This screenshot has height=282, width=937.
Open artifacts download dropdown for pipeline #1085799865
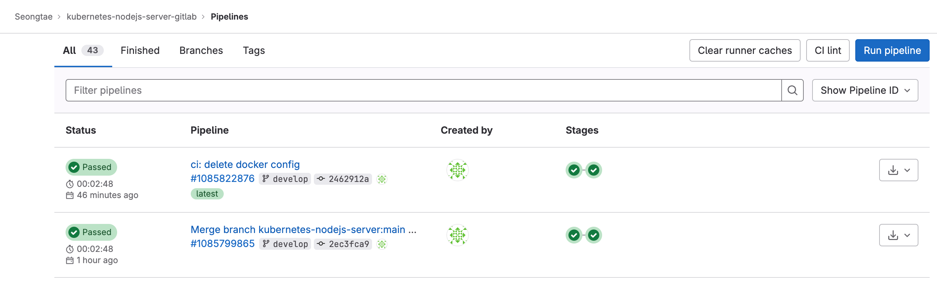click(x=898, y=235)
